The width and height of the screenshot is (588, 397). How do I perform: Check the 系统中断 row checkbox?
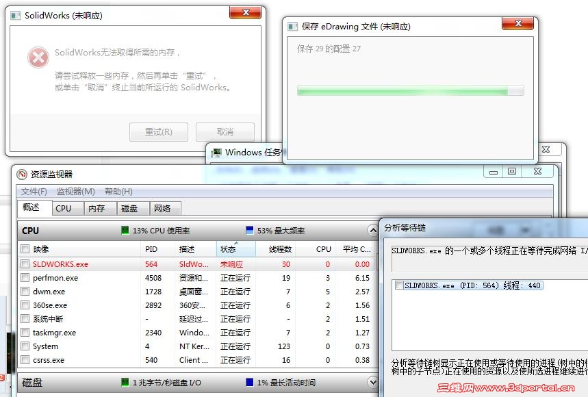point(25,319)
